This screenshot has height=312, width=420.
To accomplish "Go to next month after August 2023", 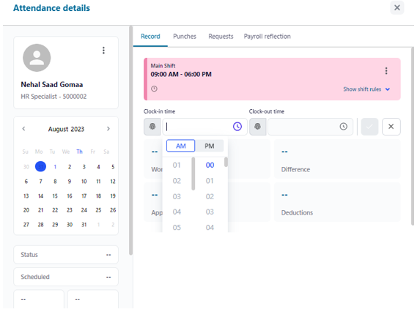I will pos(108,129).
